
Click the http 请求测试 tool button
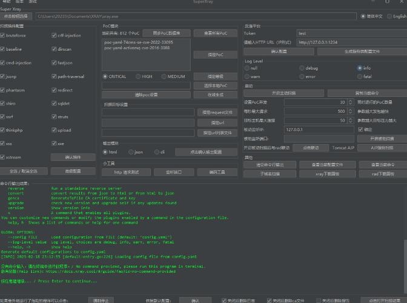coord(127,172)
